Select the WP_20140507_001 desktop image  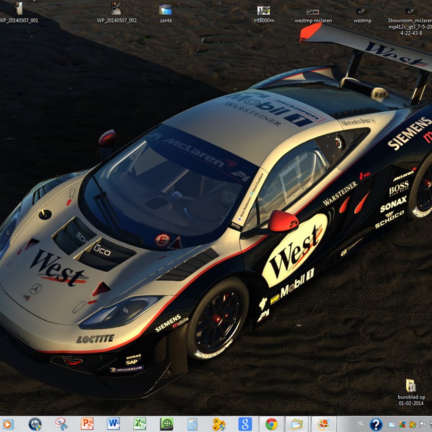19,12
